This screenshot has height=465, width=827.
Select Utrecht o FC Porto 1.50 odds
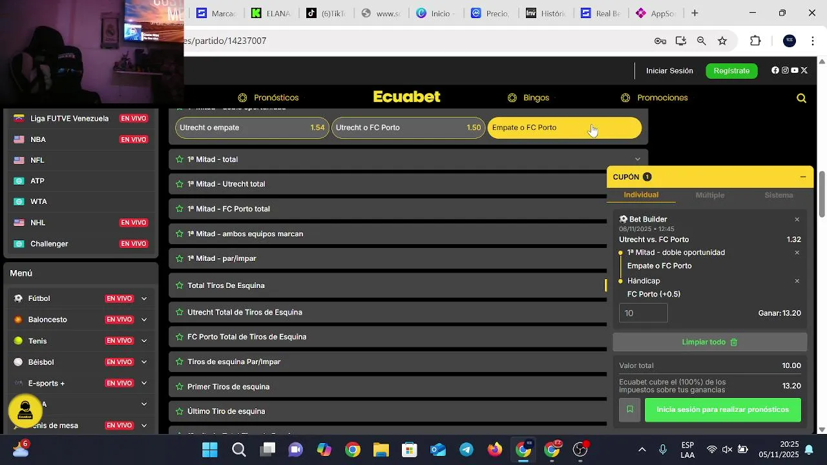click(408, 128)
